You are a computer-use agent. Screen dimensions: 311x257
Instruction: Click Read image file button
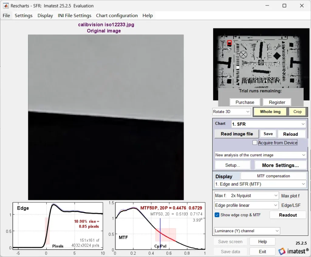237,134
